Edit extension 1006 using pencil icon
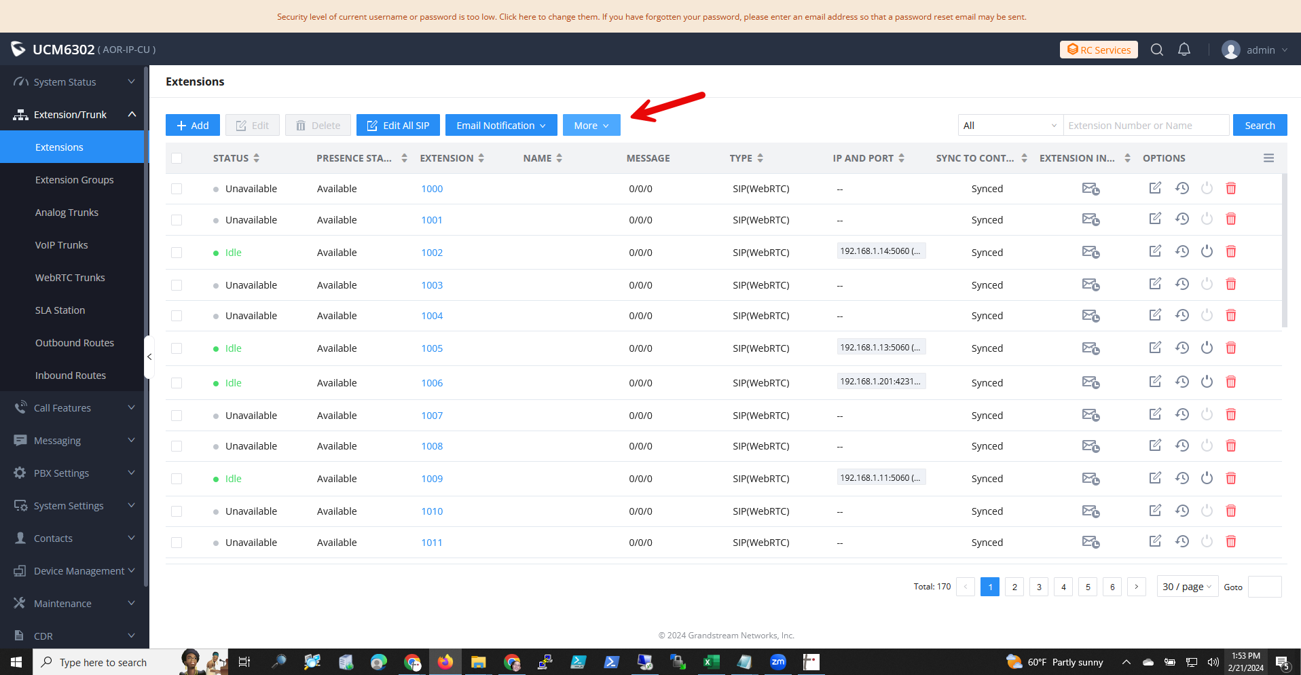The width and height of the screenshot is (1301, 675). coord(1155,382)
